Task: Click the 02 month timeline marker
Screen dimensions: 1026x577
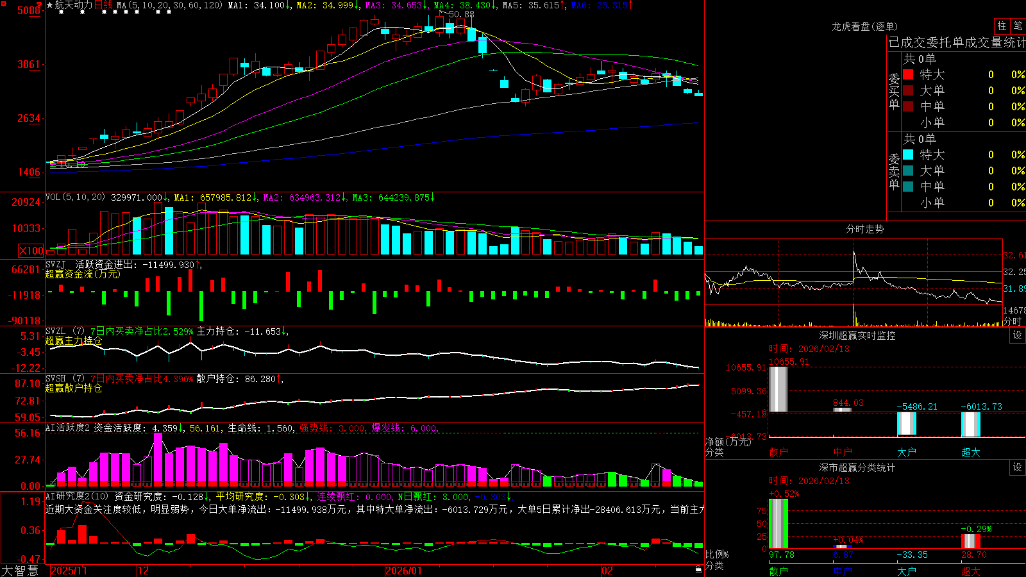Action: pos(607,571)
